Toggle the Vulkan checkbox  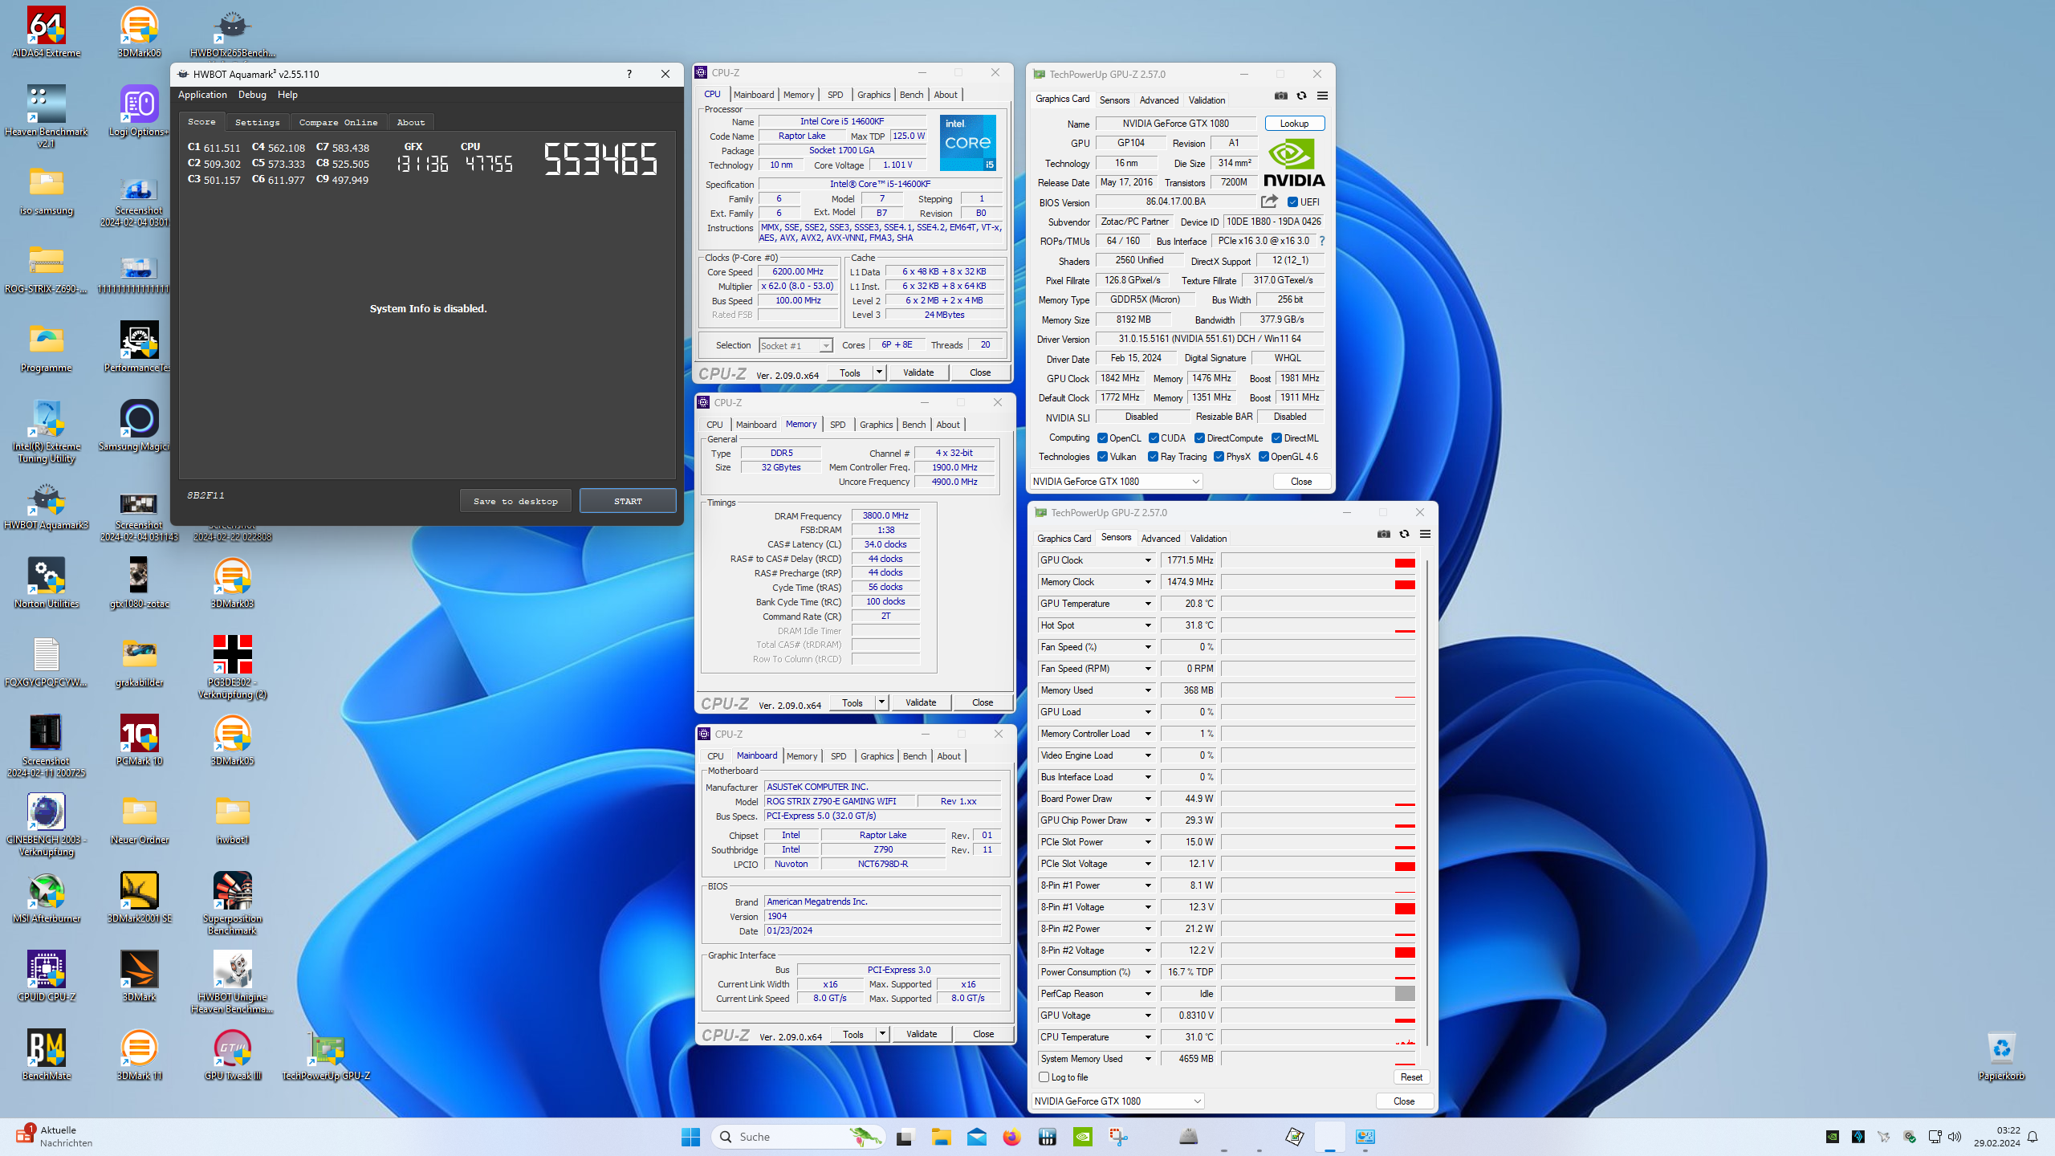[x=1102, y=457]
